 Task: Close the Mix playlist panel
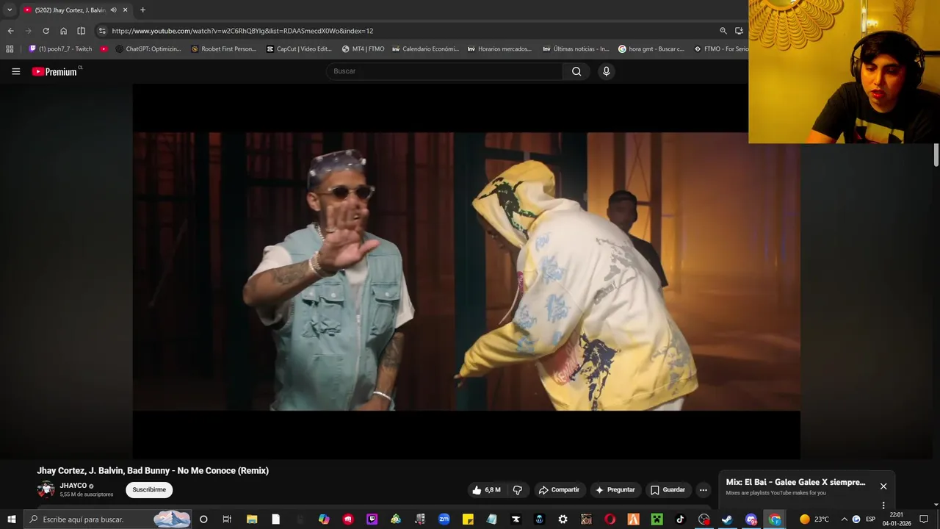[x=883, y=486]
